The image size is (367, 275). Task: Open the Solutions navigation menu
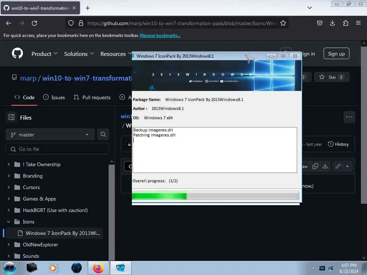[78, 54]
